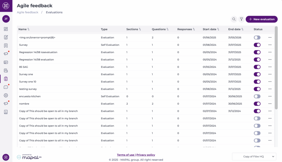The image size is (282, 162).
Task: Click the search magnifier icon
Action: (x=234, y=19)
